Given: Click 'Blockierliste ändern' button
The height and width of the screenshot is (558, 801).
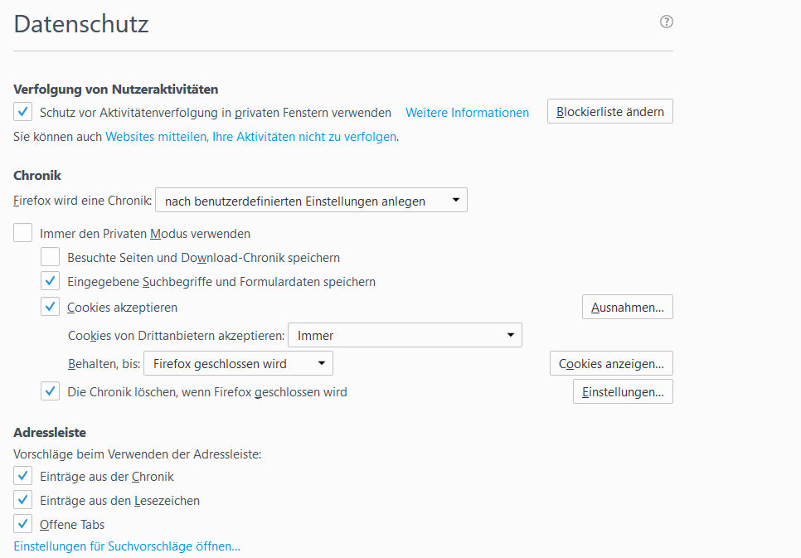Looking at the screenshot, I should pyautogui.click(x=609, y=112).
